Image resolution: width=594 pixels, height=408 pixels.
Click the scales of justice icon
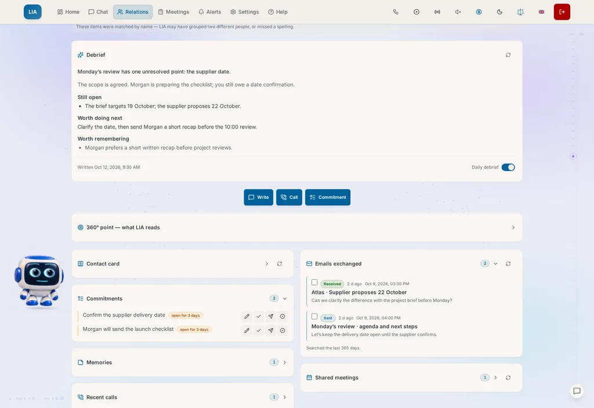tap(520, 12)
